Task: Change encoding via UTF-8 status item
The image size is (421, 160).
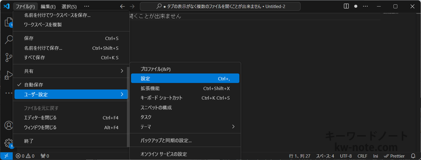Action: (346, 156)
